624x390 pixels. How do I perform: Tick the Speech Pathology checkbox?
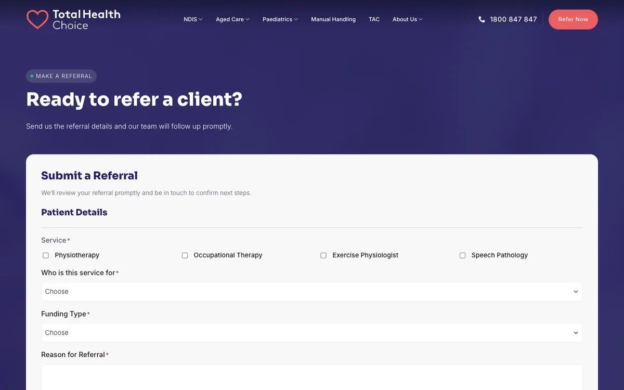tap(462, 255)
